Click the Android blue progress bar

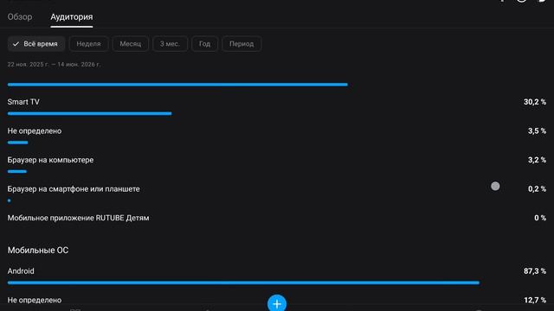tap(243, 282)
